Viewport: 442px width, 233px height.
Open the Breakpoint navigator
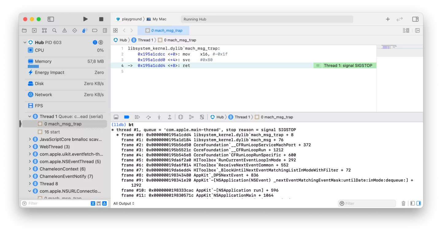[95, 30]
